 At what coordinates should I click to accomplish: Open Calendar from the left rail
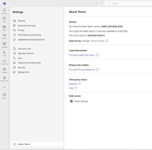[5, 45]
